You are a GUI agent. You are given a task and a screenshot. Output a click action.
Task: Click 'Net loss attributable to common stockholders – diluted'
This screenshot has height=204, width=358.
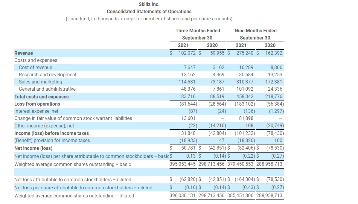pyautogui.click(x=73, y=179)
